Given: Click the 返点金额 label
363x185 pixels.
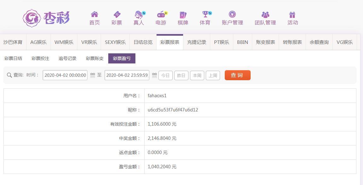Looking at the screenshot, I should [130, 152].
